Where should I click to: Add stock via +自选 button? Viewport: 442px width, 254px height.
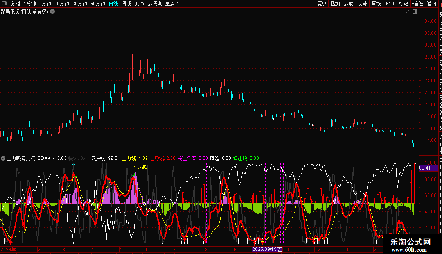[x=417, y=4]
